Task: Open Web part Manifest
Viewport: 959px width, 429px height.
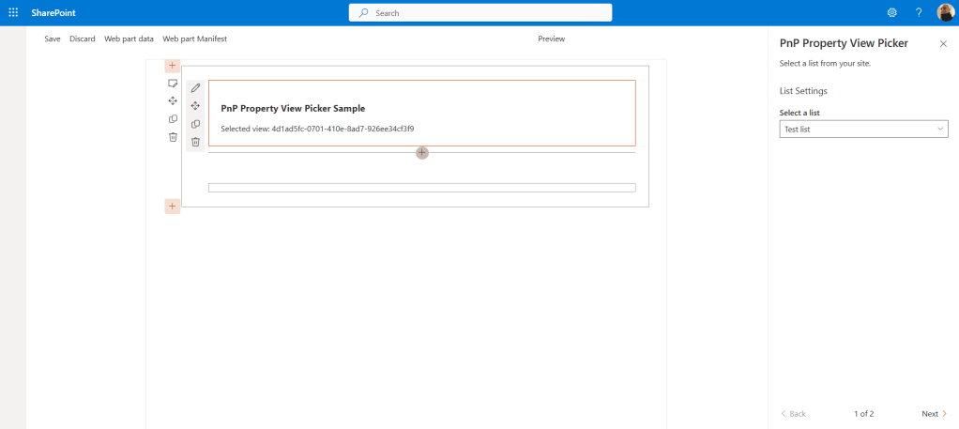Action: tap(194, 38)
